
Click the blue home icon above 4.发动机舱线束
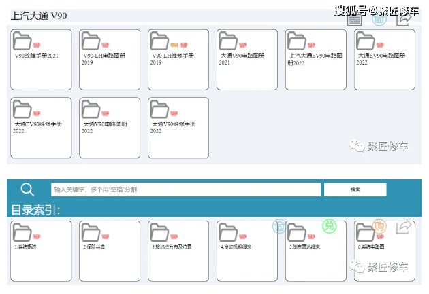[x=279, y=226]
